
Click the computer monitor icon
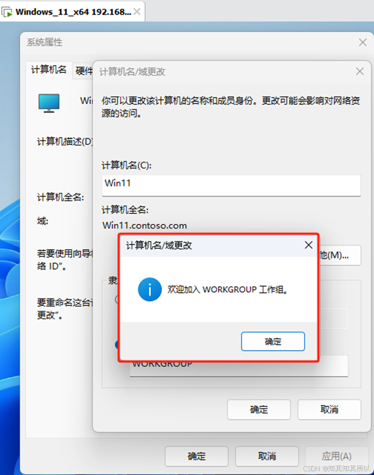point(49,103)
